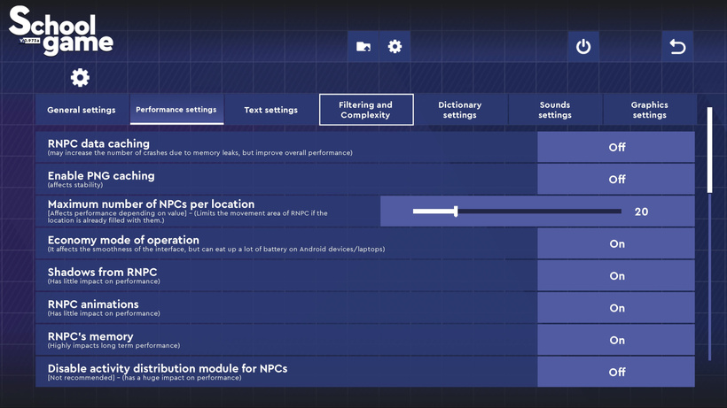Adjust the Maximum NPCs per location slider
This screenshot has width=727, height=408.
click(x=456, y=212)
